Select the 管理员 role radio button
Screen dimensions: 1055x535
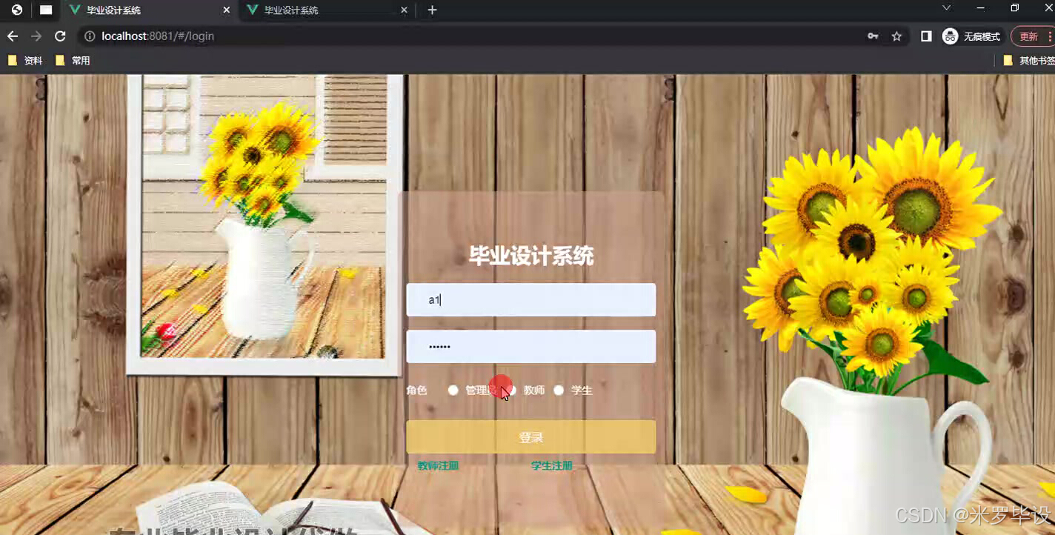tap(453, 390)
